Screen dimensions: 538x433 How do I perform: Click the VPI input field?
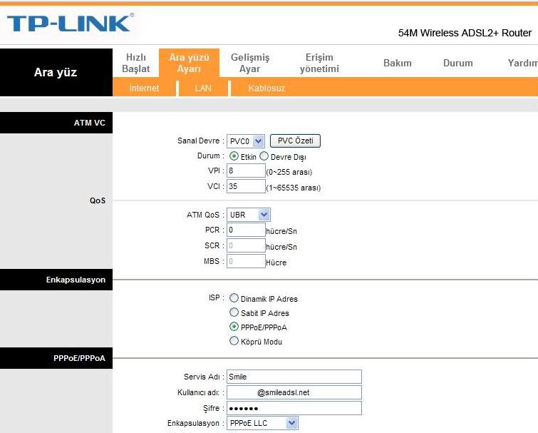tap(245, 171)
